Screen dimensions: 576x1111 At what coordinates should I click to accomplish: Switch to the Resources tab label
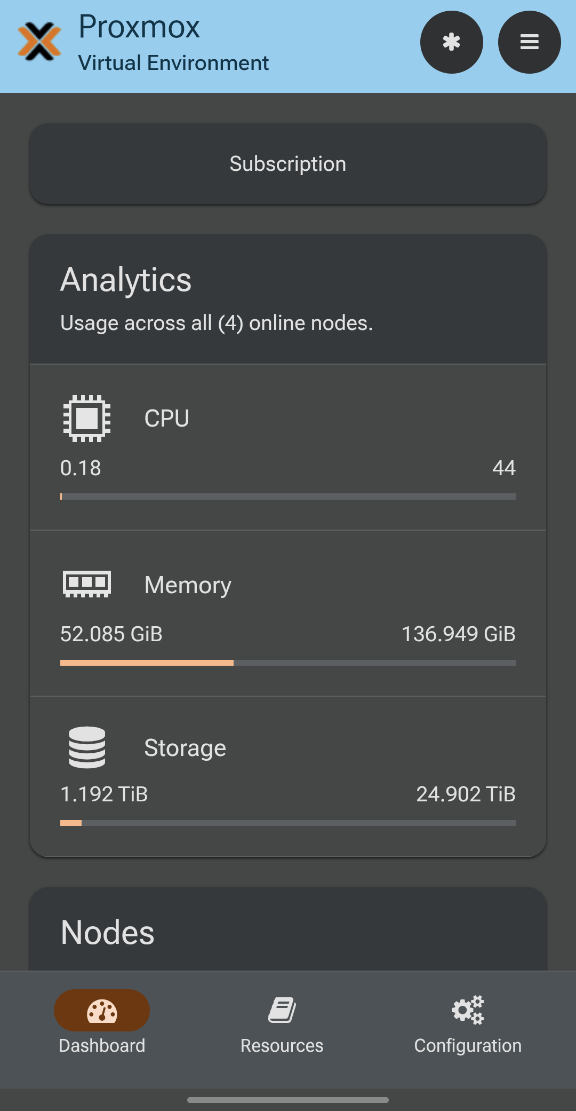pos(282,1045)
